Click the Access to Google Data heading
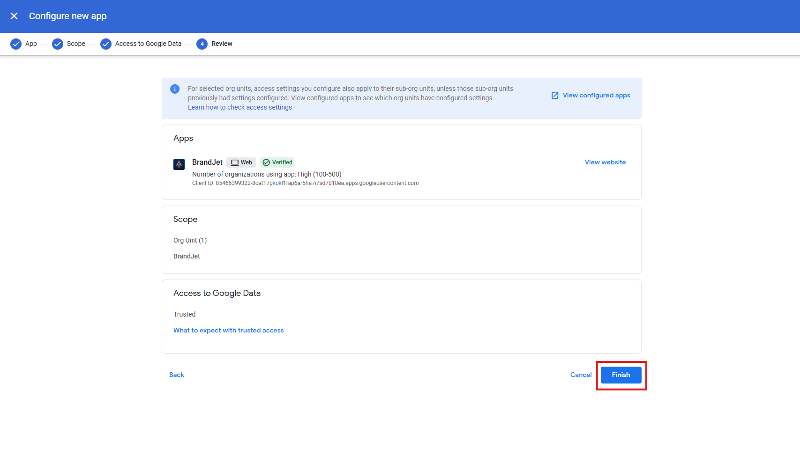 (217, 293)
